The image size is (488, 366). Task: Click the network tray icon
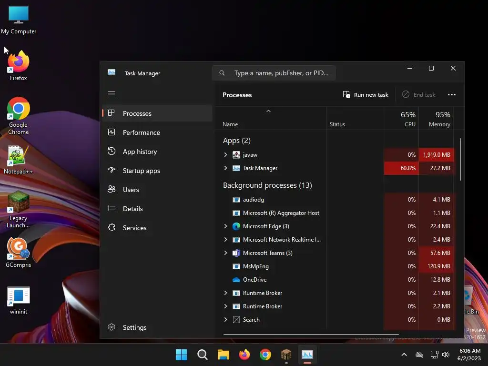pyautogui.click(x=434, y=355)
